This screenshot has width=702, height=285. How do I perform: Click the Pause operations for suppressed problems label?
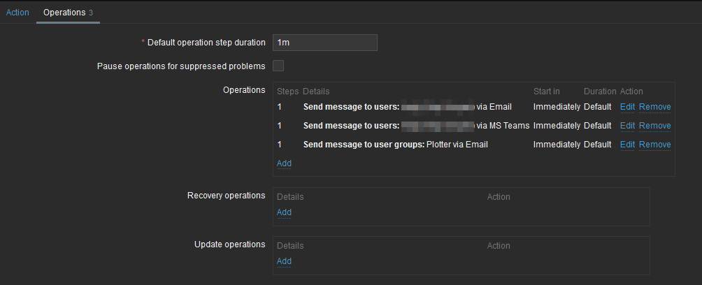pyautogui.click(x=181, y=66)
